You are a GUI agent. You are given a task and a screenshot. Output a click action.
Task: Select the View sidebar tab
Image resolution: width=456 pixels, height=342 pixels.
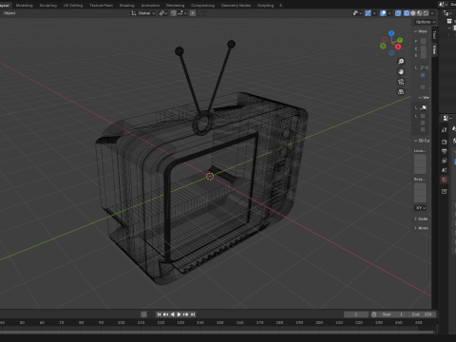pyautogui.click(x=434, y=49)
